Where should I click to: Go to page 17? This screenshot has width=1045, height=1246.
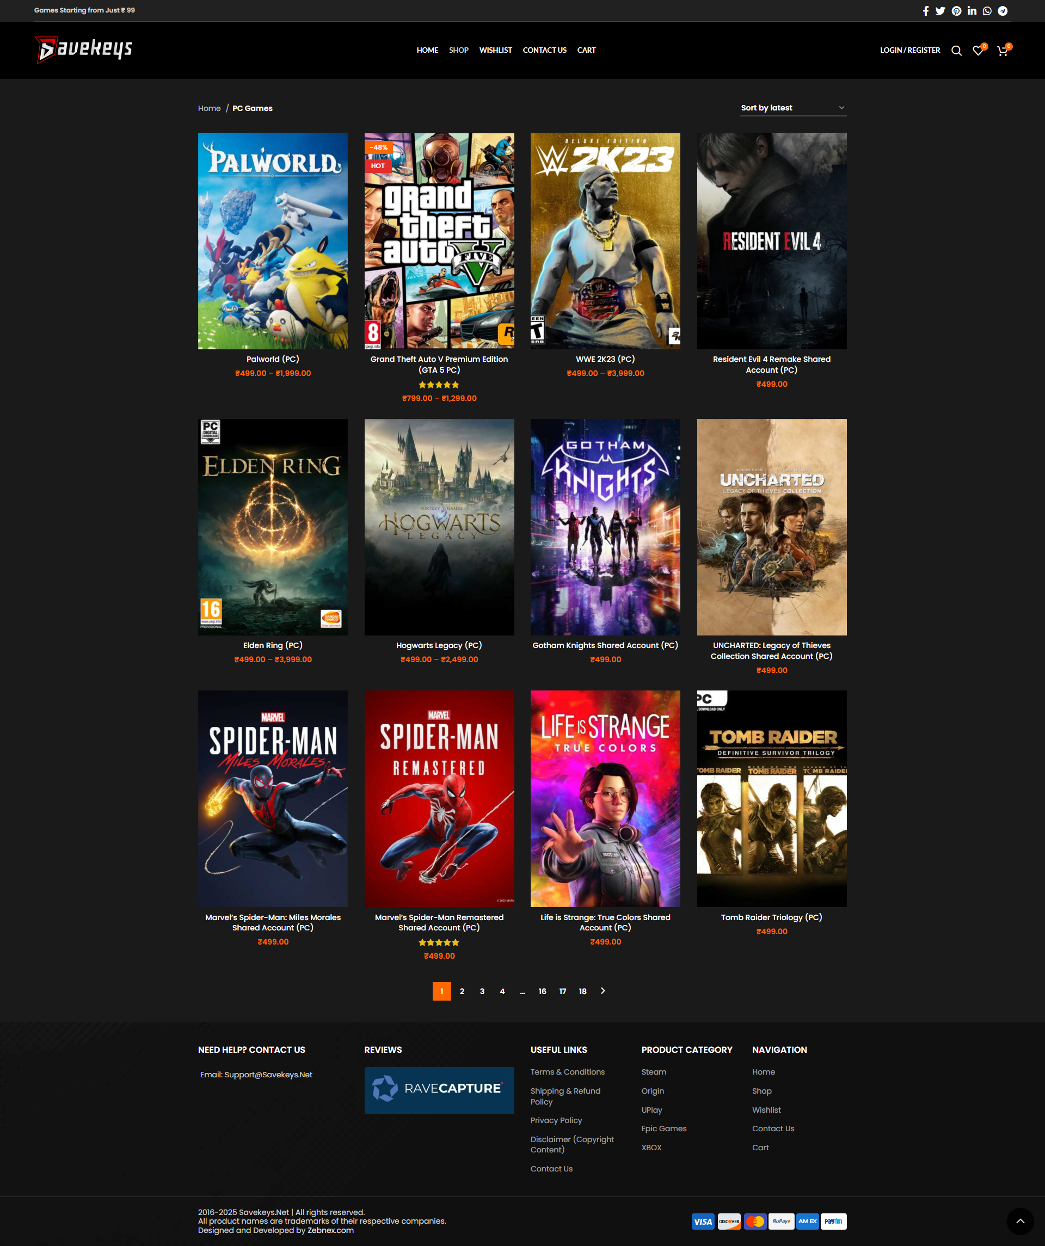[x=563, y=991]
